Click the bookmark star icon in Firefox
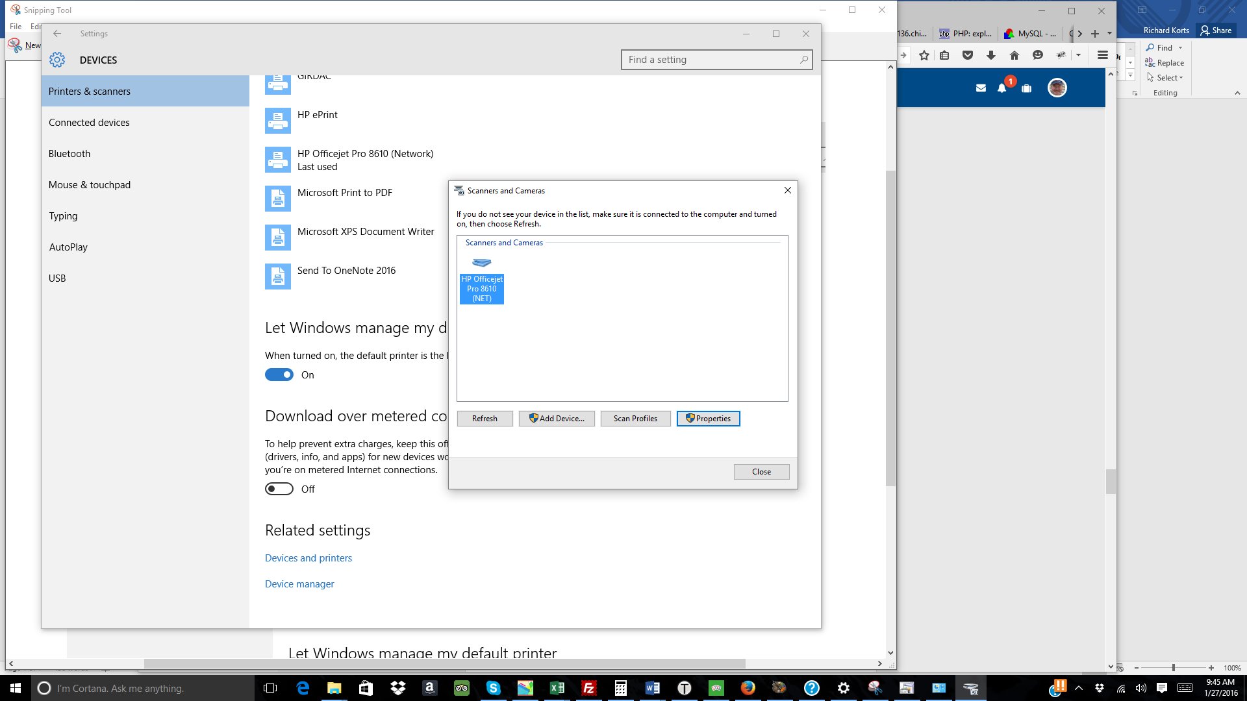This screenshot has width=1247, height=701. [x=924, y=55]
